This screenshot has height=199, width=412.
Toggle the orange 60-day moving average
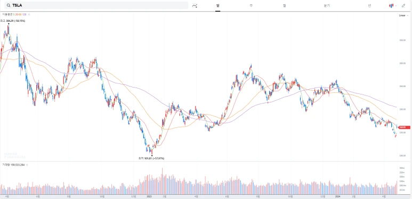pyautogui.click(x=20, y=14)
